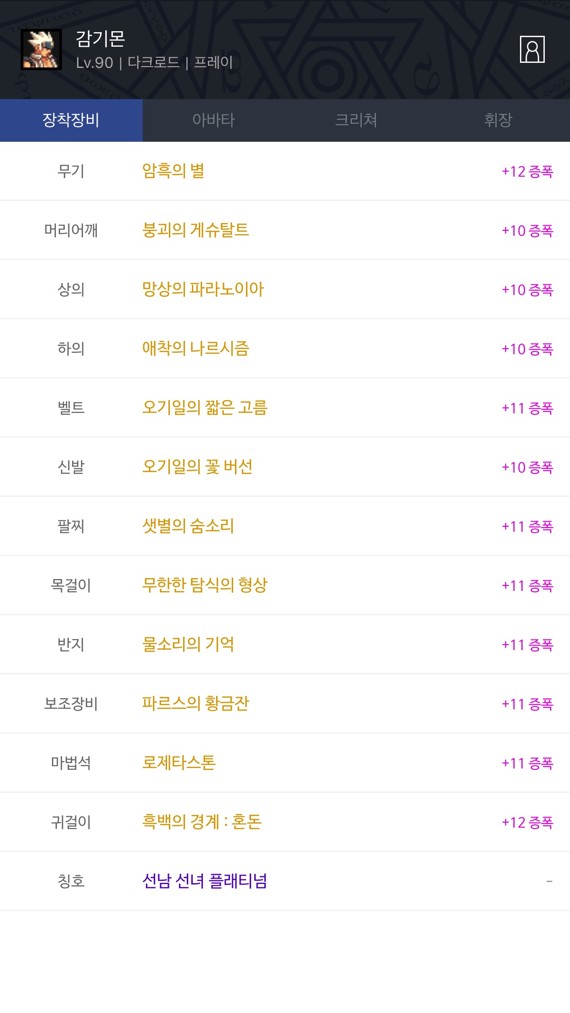This screenshot has height=1013, width=570.
Task: Tap title 선남 선녀 플래티넘
Action: 205,881
